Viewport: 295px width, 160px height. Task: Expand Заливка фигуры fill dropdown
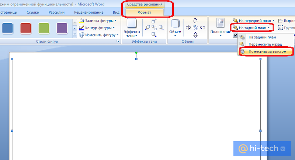pyautogui.click(x=116, y=21)
